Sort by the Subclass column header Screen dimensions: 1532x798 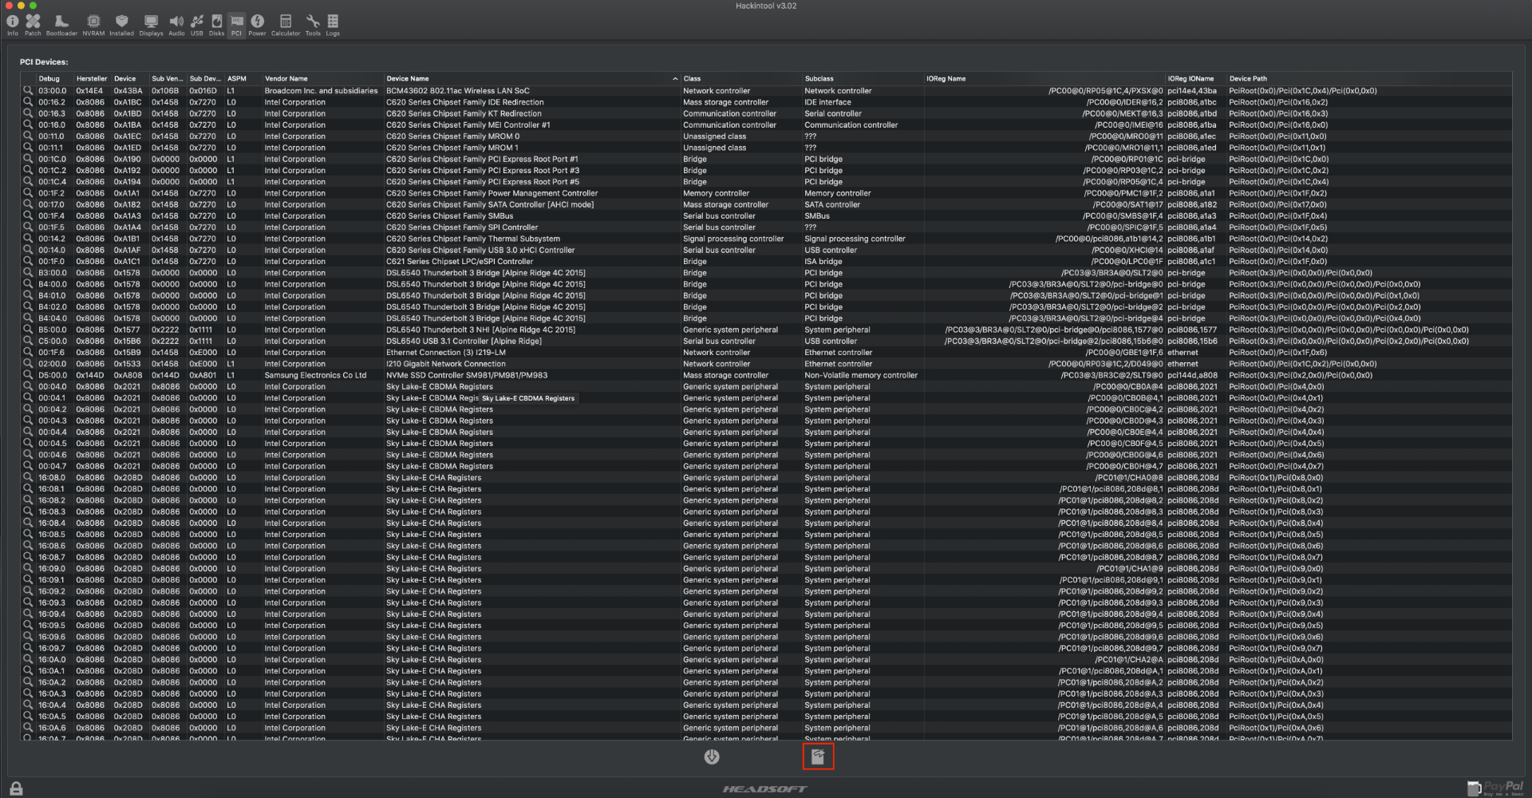tap(863, 79)
